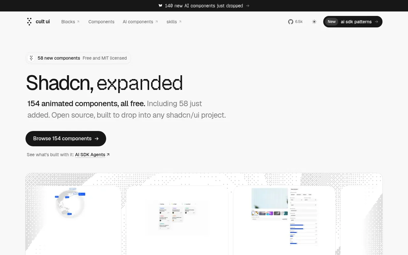Open the GitHub icon showing 6.5k stars
408x255 pixels.
coord(291,22)
